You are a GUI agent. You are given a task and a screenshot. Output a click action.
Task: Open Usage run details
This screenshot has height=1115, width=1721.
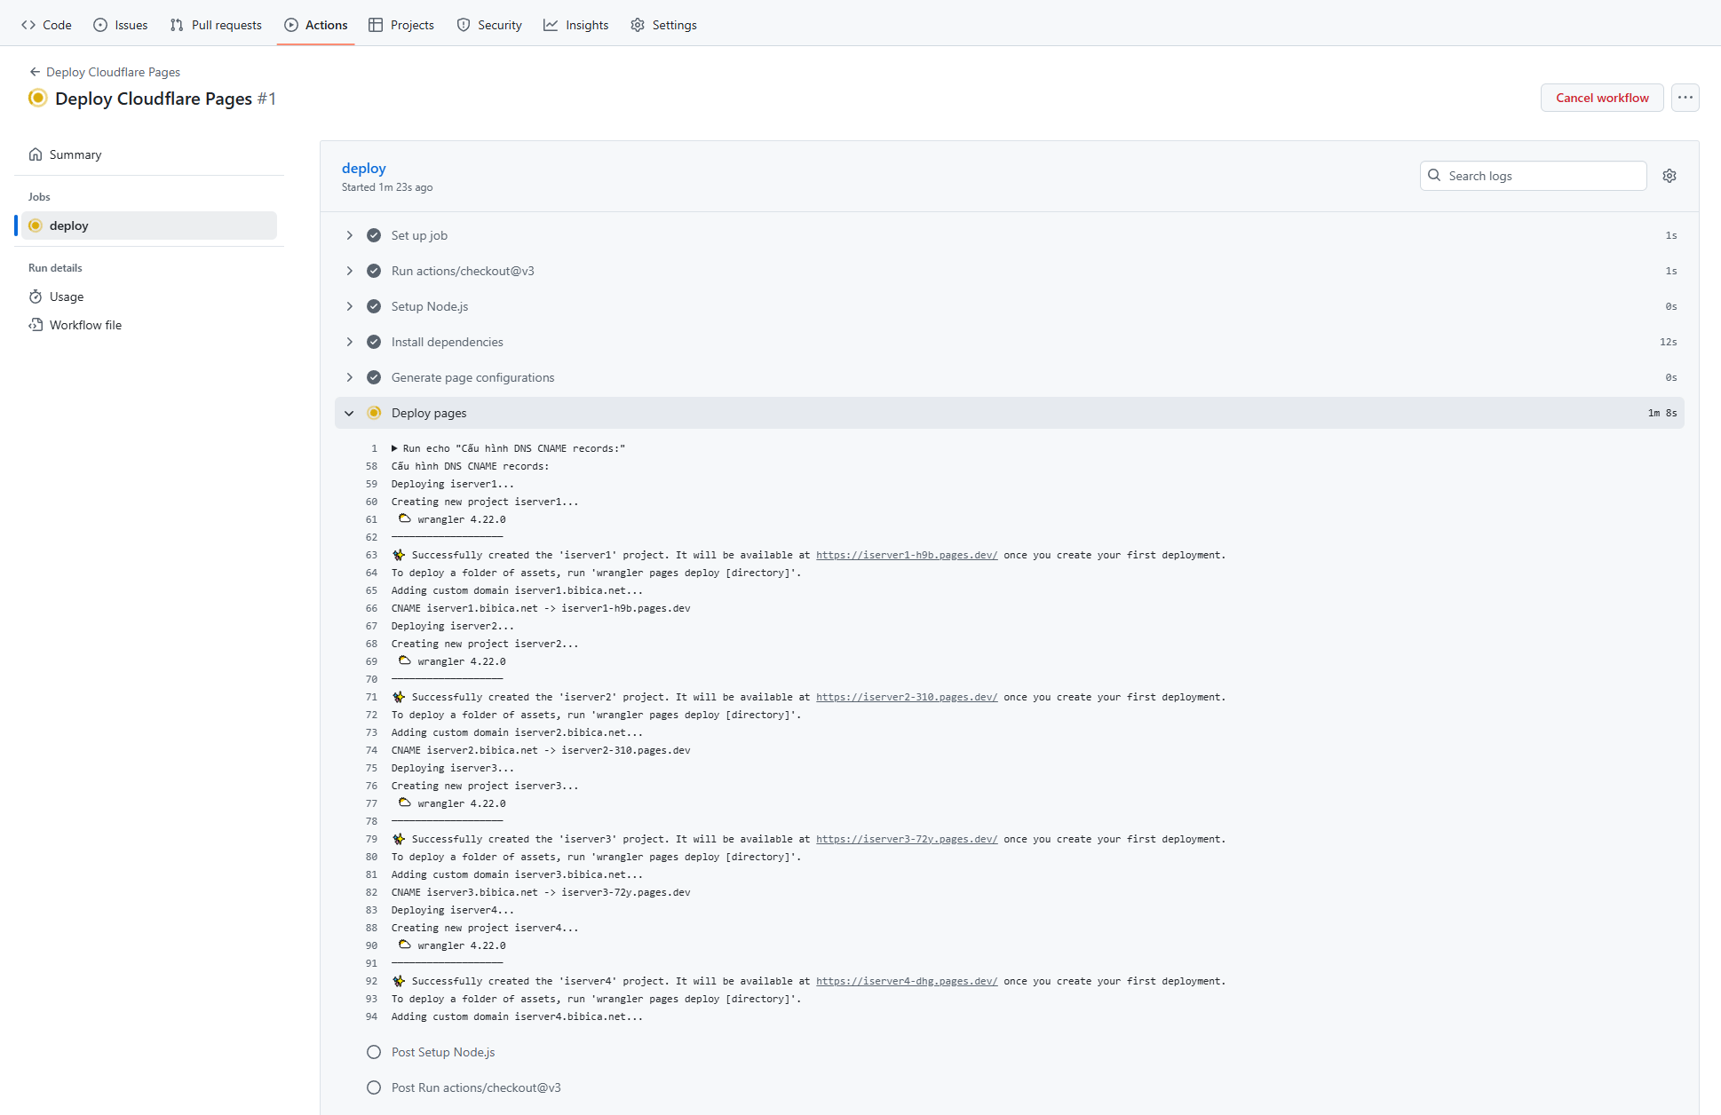[149, 297]
